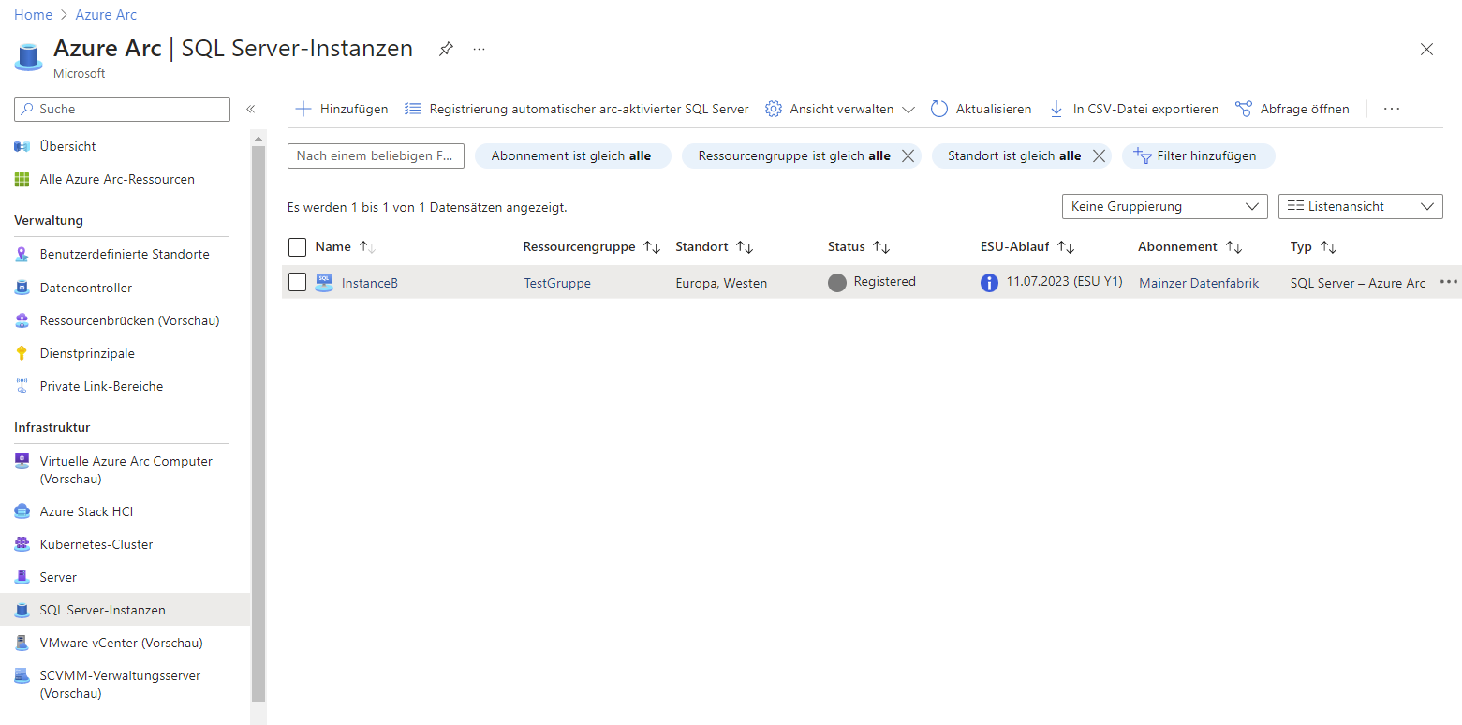Click Registrierung automatischer arc-aktivierter SQL Server

pyautogui.click(x=577, y=109)
